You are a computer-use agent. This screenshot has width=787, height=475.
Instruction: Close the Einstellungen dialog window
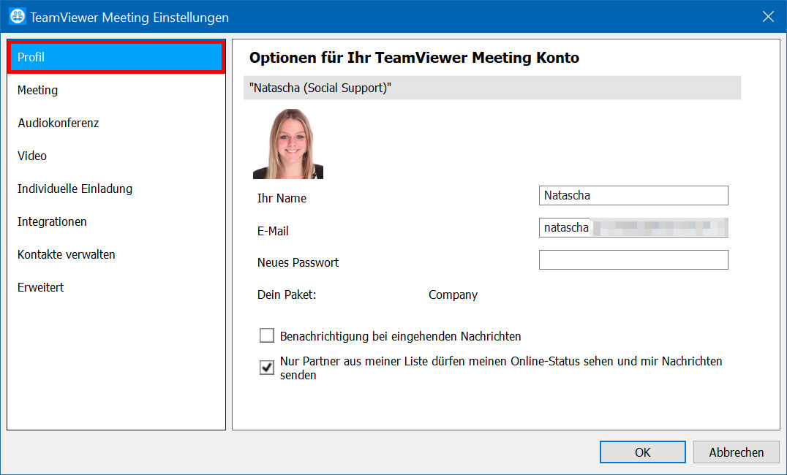(768, 17)
